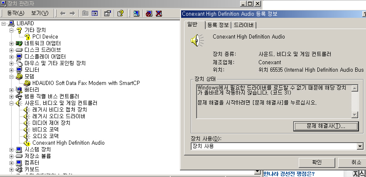Scan for hardware changes toolbar icon
The height and width of the screenshot is (177, 366).
point(136,13)
